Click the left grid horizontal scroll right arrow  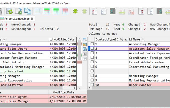point(75,88)
